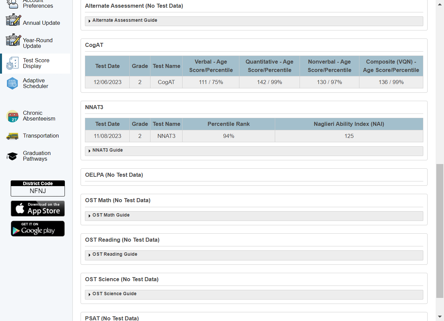Open the Transportation section

(41, 136)
